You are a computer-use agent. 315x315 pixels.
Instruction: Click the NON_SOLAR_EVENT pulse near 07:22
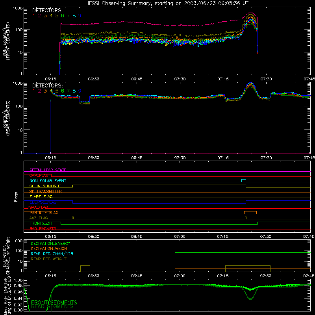click(244, 181)
